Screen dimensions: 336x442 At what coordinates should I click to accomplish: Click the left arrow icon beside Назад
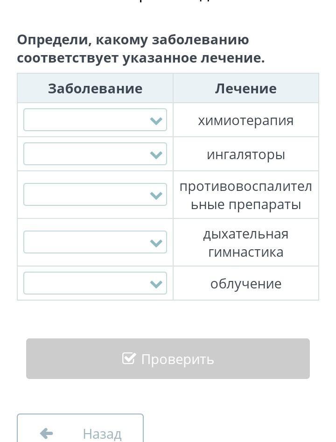click(47, 433)
